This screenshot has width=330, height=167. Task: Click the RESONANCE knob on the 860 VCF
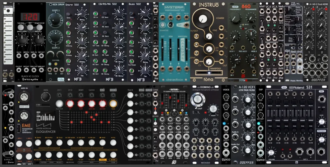point(251,17)
